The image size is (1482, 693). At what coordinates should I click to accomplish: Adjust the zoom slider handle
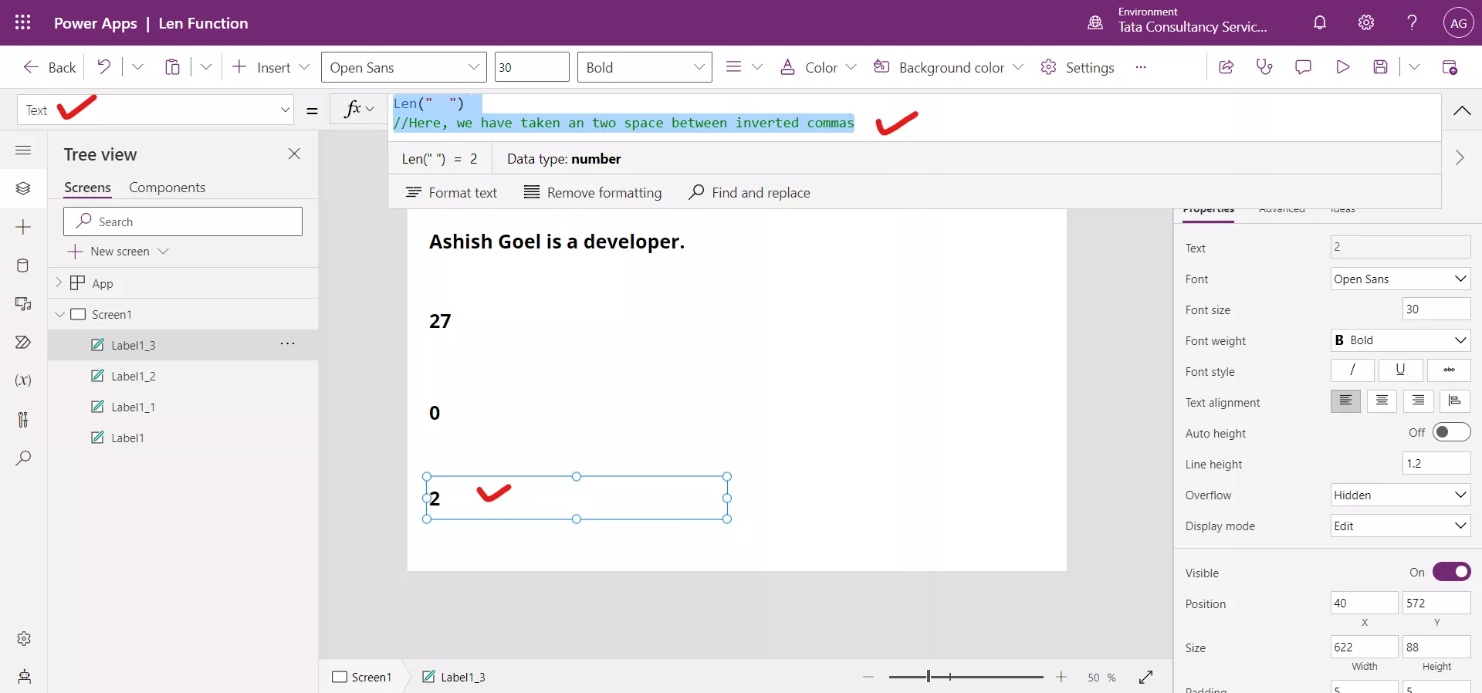(x=928, y=677)
